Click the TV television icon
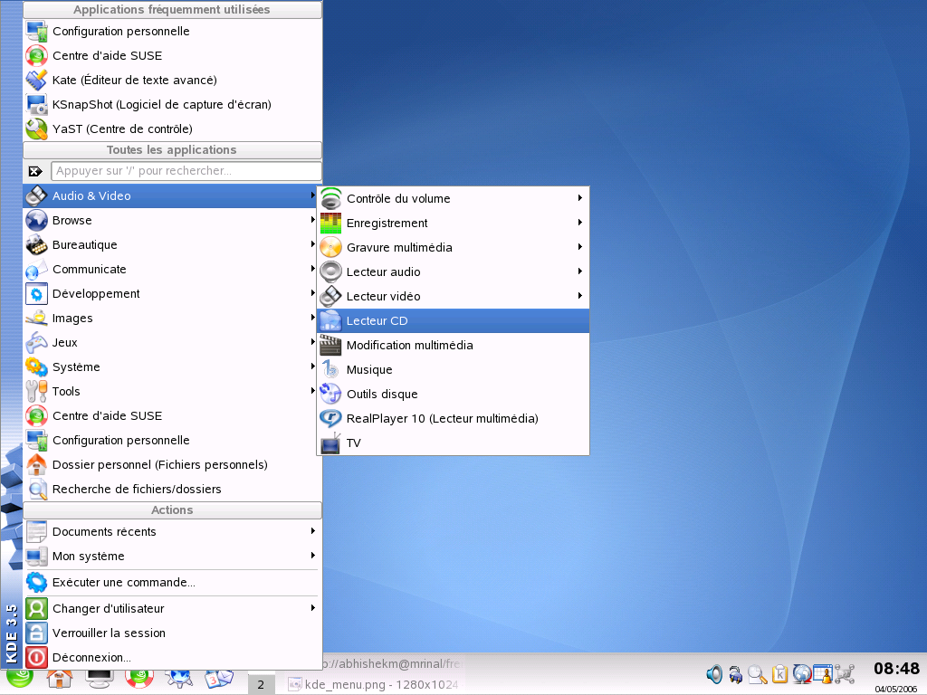The height and width of the screenshot is (695, 927). 330,443
